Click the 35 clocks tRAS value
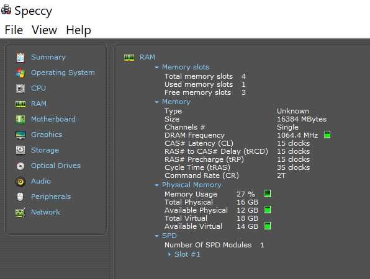 [x=293, y=167]
